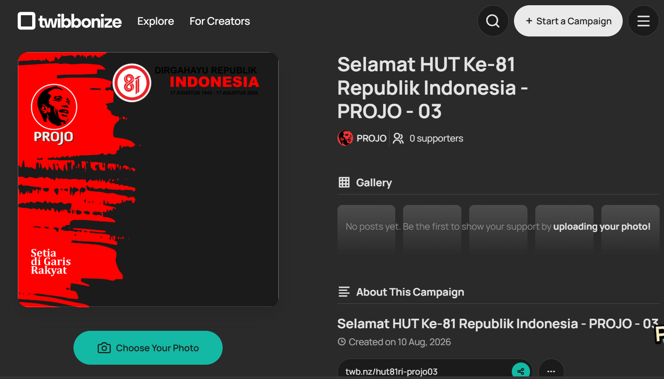
Task: Click the Choose Your Photo button
Action: point(148,348)
